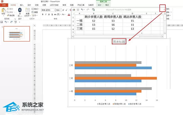
Task: Click Edit Data in Excel icon
Action: coord(93,10)
